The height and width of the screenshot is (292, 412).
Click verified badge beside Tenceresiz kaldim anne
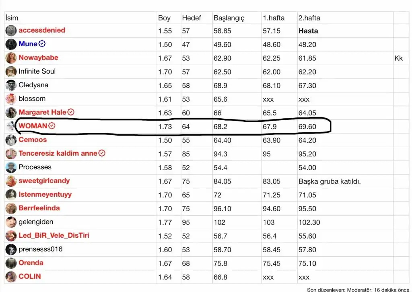[102, 153]
